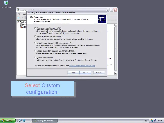164x123 pixels.
Task: Click the server status icon in tree
Action: 22,25
